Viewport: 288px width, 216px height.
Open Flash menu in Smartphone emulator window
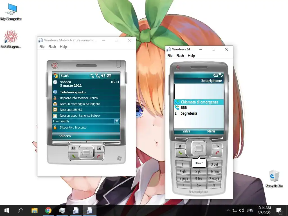click(180, 56)
